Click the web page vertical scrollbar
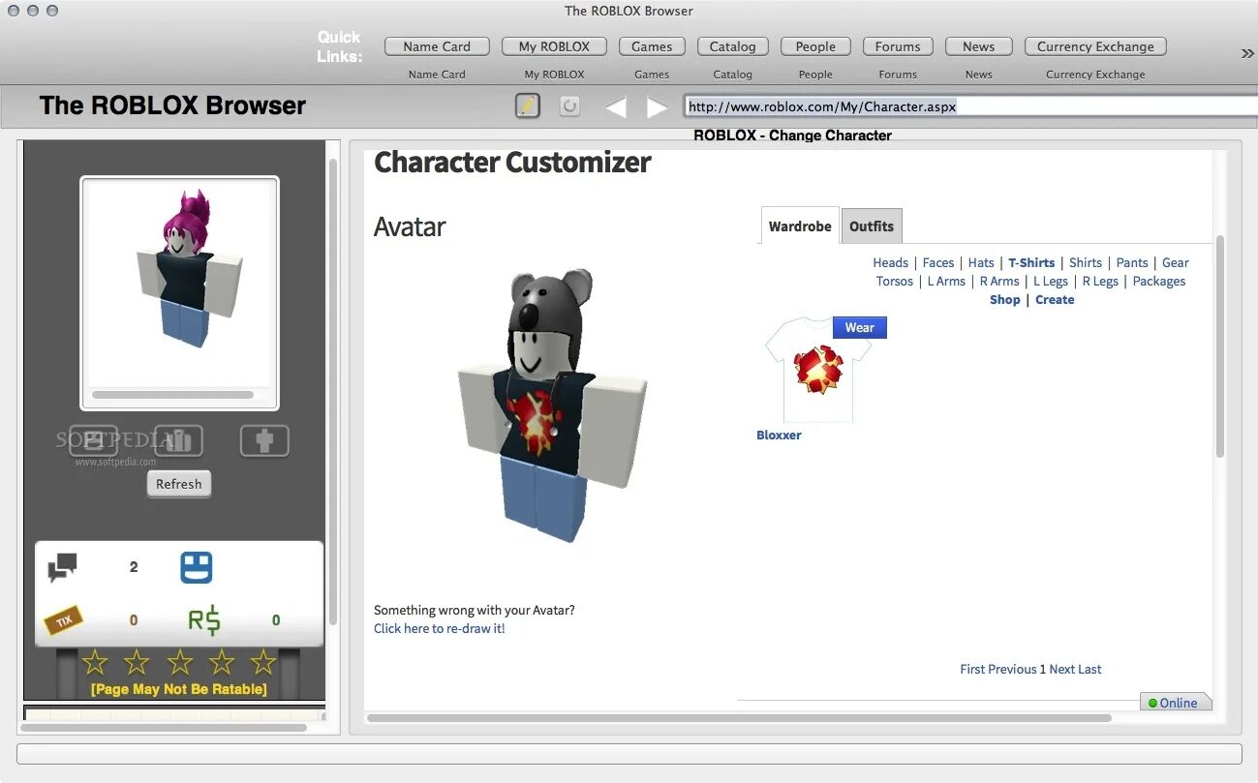This screenshot has height=783, width=1258. (1220, 346)
